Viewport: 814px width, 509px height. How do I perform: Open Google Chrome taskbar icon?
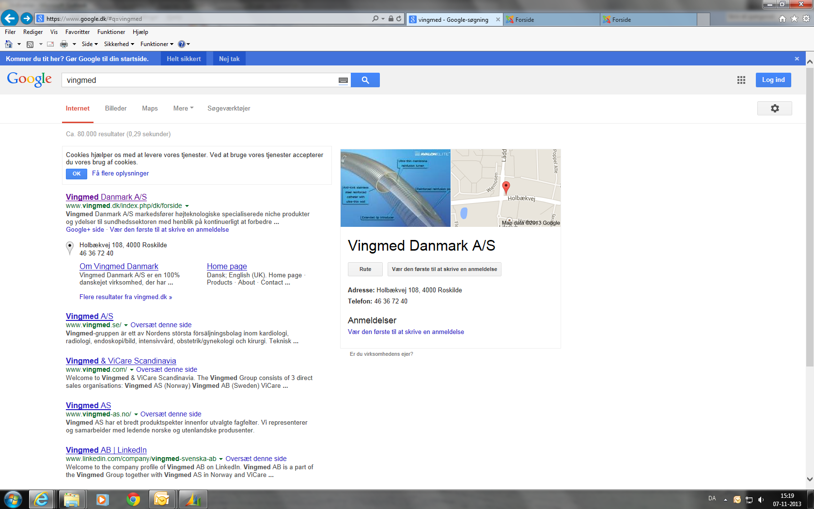click(133, 499)
